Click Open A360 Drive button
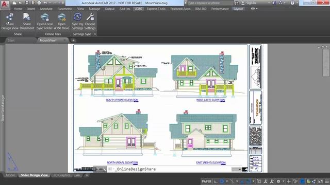 [61, 22]
